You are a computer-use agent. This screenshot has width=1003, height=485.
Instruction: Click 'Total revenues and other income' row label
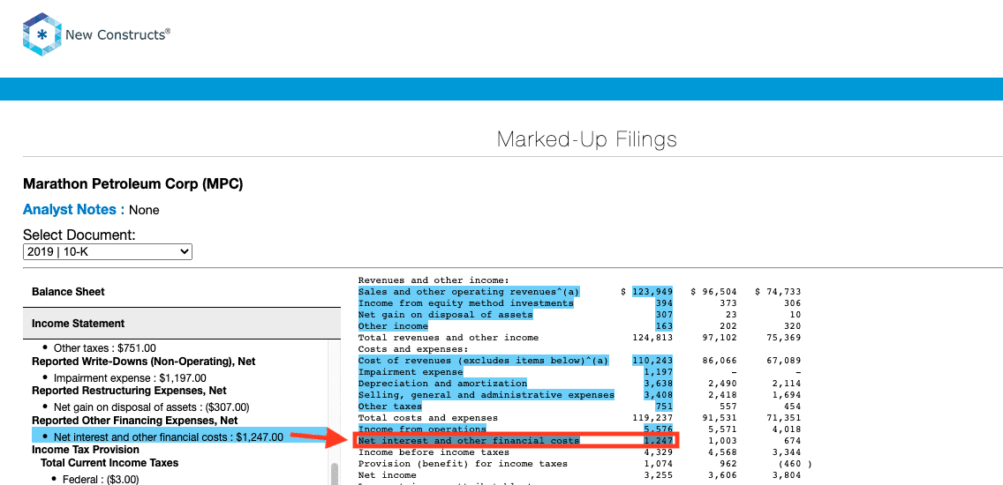point(449,338)
